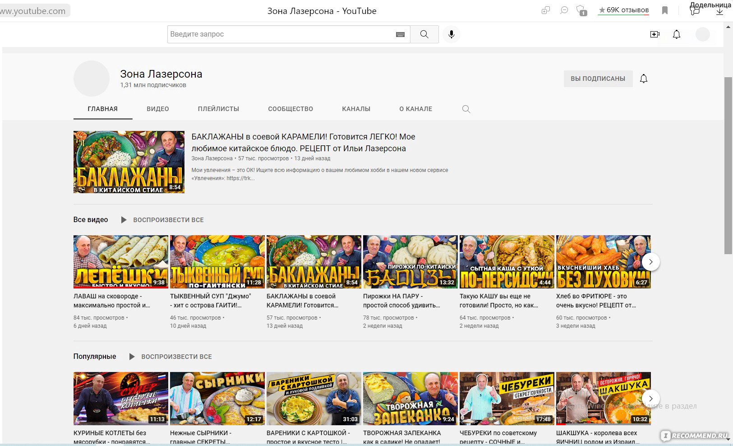The width and height of the screenshot is (733, 446).
Task: Open the КАНАЛЫ tab
Action: click(356, 109)
